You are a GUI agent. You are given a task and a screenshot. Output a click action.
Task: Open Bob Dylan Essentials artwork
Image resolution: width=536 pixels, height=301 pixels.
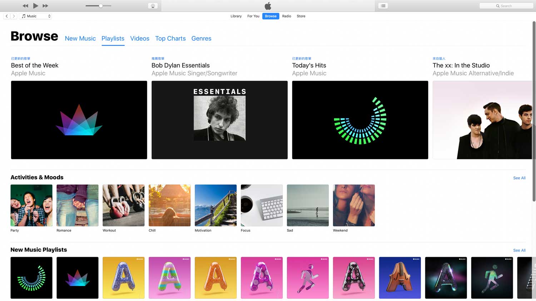(219, 120)
